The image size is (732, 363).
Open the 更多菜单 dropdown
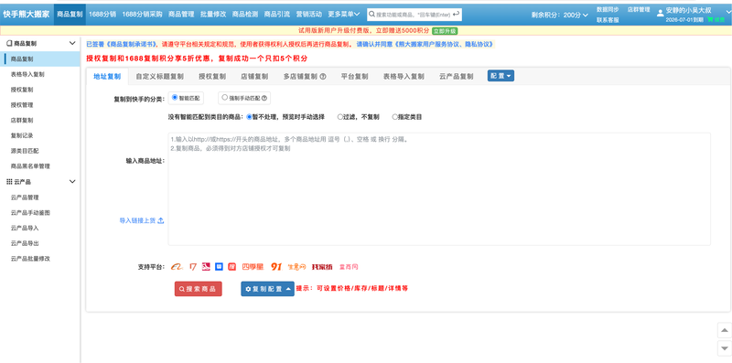point(344,15)
